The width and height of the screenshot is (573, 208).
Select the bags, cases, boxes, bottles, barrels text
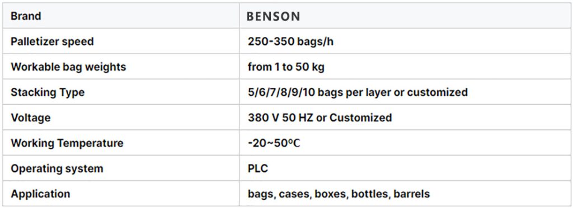[339, 194]
